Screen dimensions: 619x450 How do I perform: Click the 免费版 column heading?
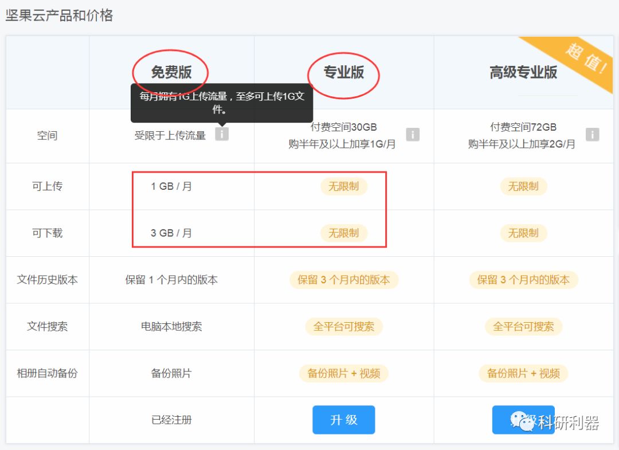[171, 72]
